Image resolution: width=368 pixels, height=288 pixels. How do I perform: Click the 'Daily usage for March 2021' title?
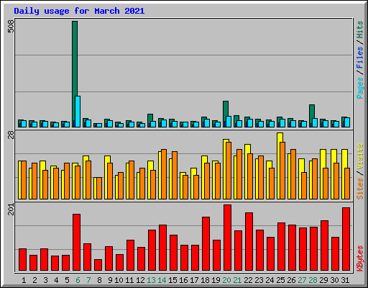point(79,11)
